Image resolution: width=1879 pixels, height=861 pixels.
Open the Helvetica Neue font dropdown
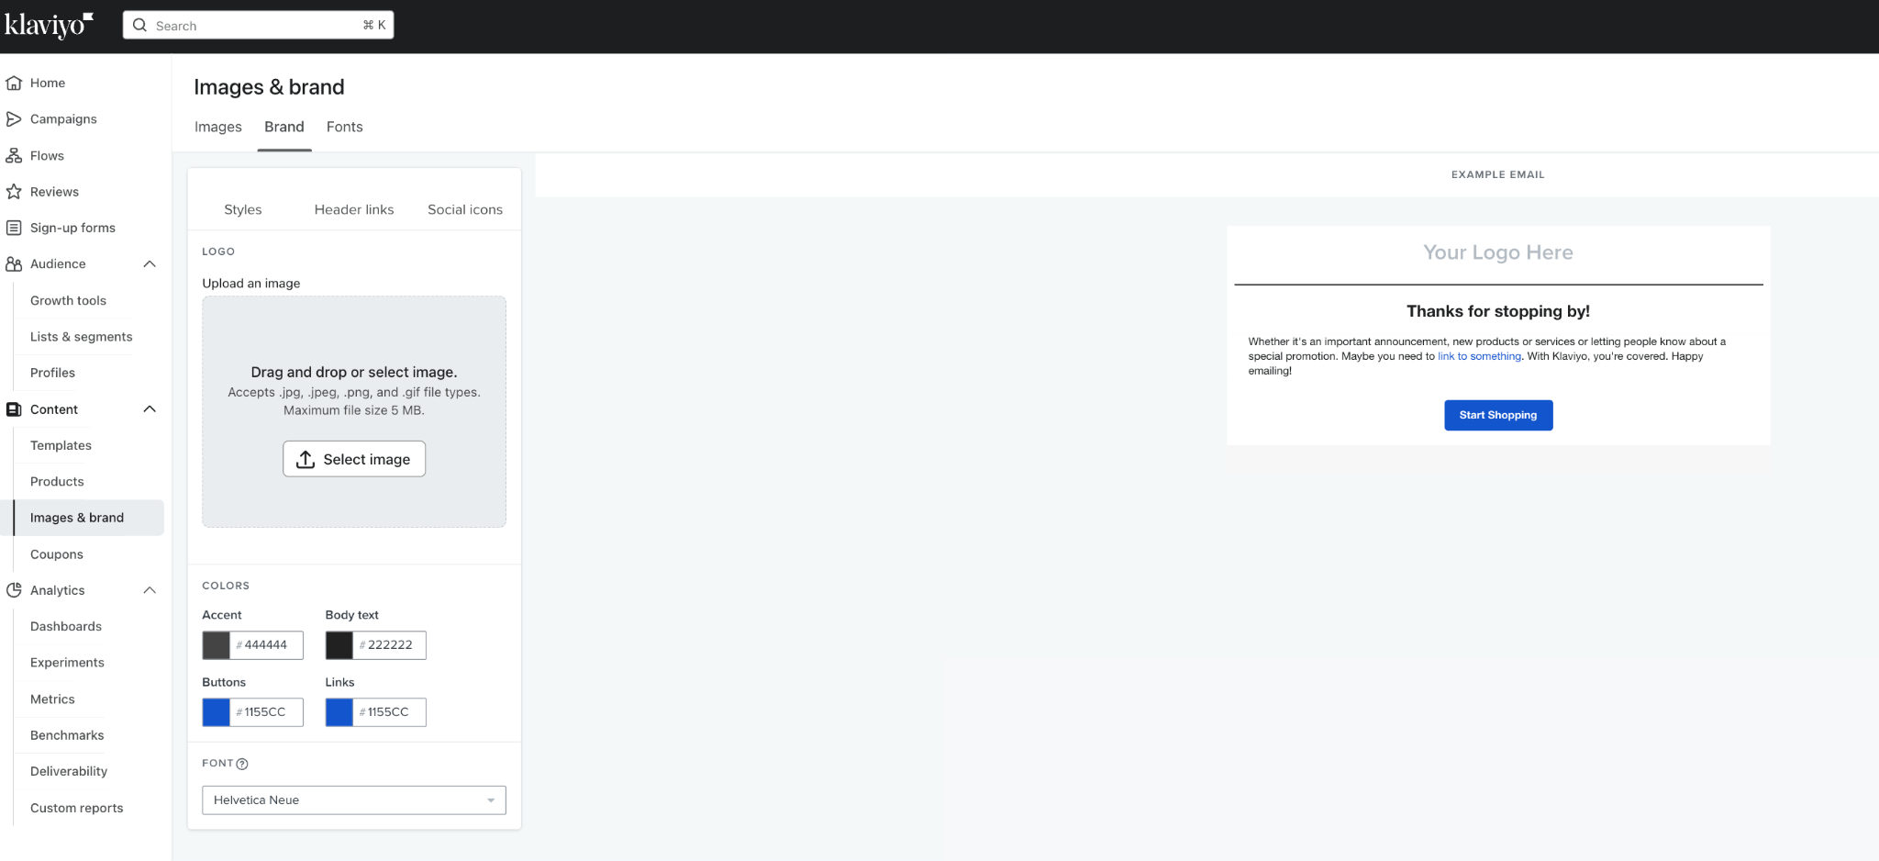(354, 800)
